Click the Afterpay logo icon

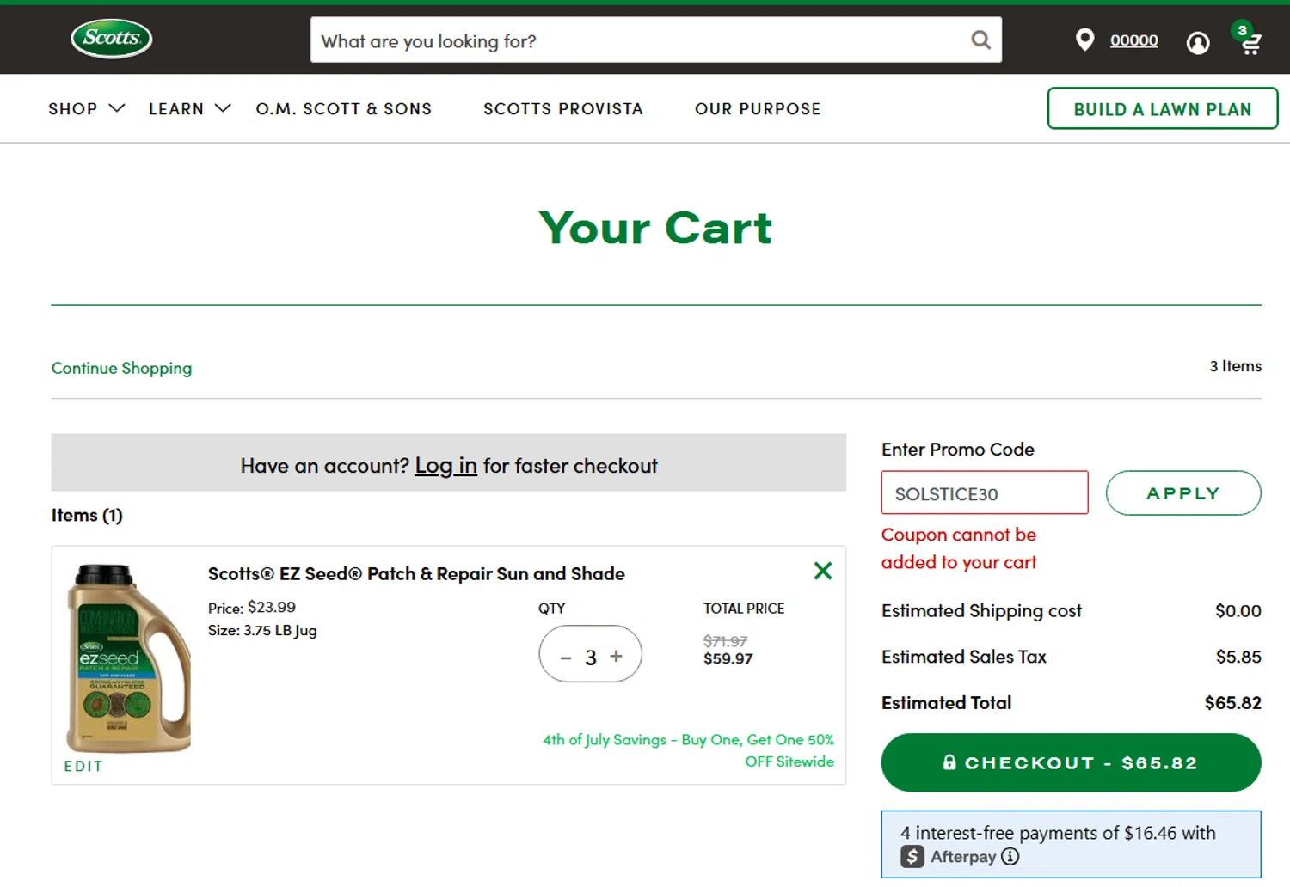point(912,856)
